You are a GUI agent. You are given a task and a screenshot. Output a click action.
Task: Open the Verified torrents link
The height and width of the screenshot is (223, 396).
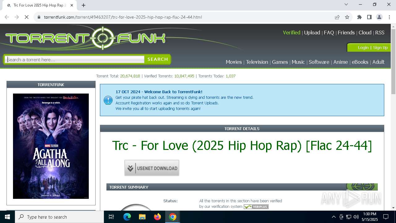291,33
